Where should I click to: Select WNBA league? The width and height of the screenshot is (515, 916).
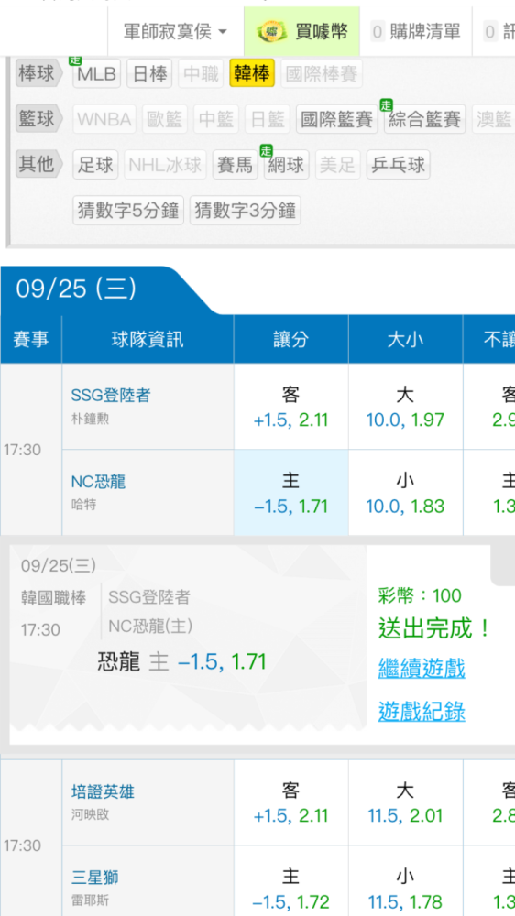point(104,119)
